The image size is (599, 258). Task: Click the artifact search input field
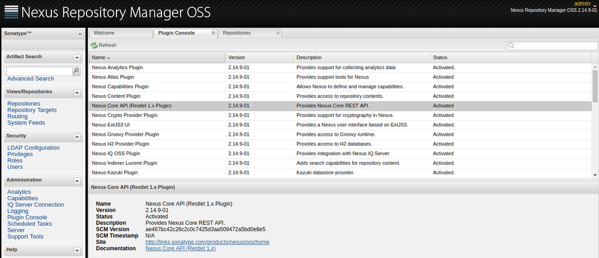(x=39, y=71)
